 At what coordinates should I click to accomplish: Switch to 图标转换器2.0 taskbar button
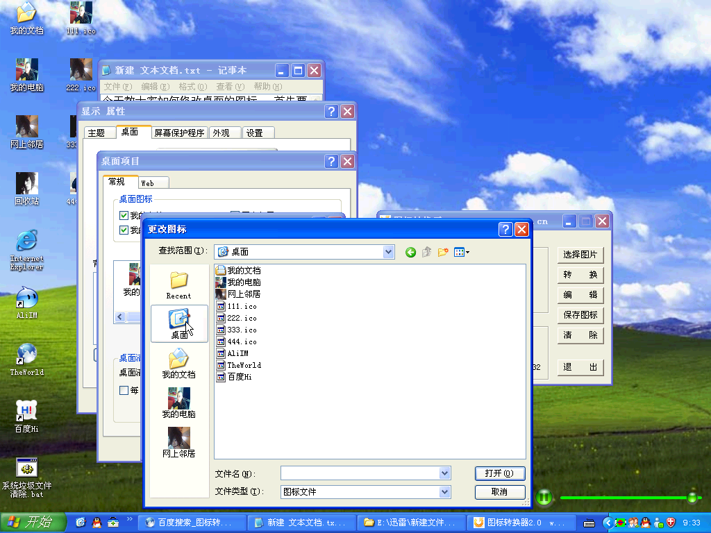[522, 523]
